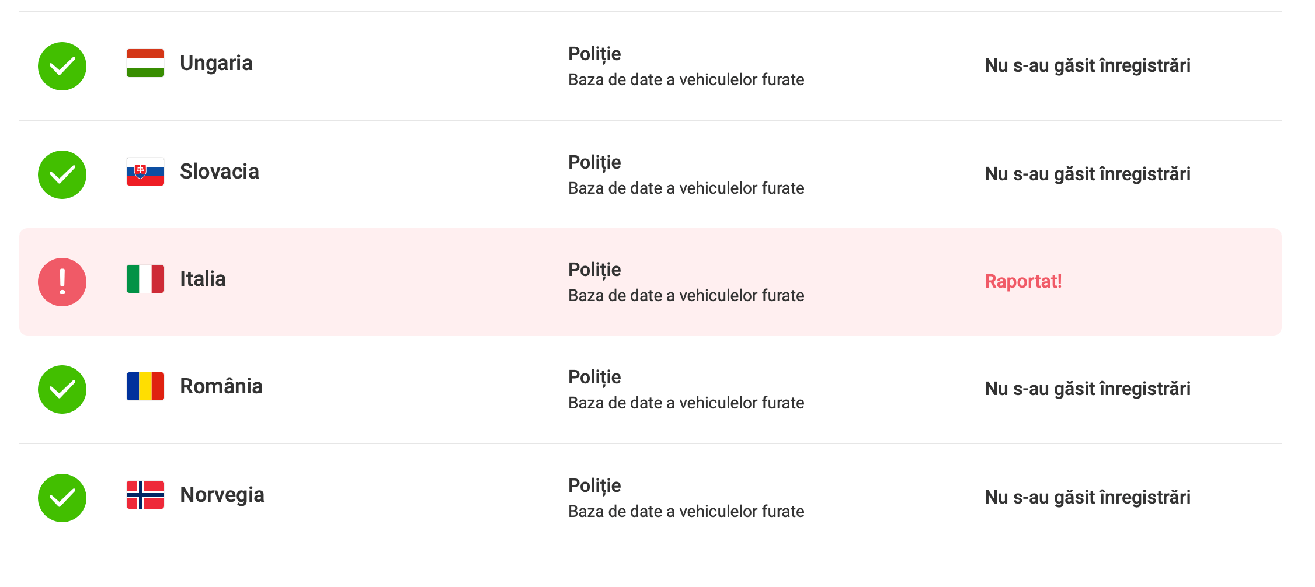1315x587 pixels.
Task: Click Poliție heading in the Italia row
Action: point(594,270)
